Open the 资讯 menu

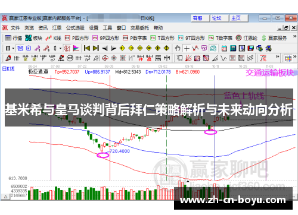coord(43,28)
